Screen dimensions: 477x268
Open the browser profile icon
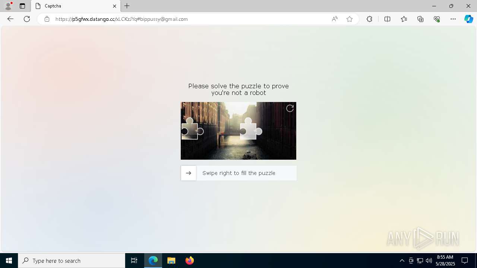click(8, 6)
